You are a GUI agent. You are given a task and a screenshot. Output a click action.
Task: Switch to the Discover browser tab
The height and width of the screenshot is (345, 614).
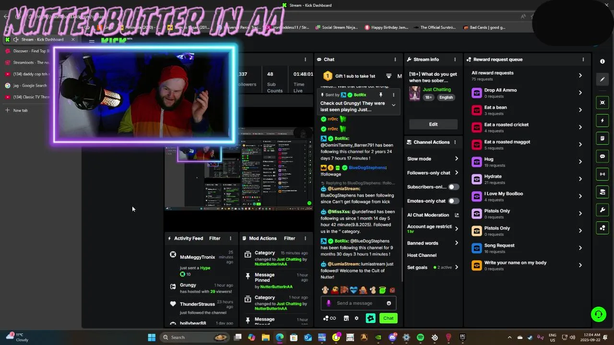[28, 51]
